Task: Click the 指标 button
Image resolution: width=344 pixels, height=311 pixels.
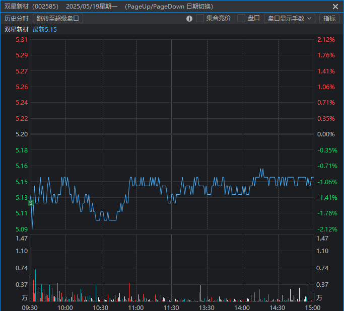Action: point(329,19)
